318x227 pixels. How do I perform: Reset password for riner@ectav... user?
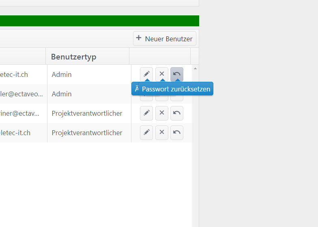point(177,113)
